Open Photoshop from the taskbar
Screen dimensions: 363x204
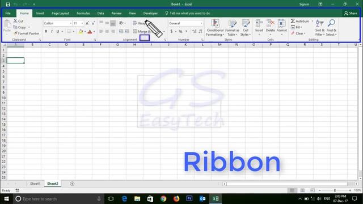pyautogui.click(x=189, y=199)
